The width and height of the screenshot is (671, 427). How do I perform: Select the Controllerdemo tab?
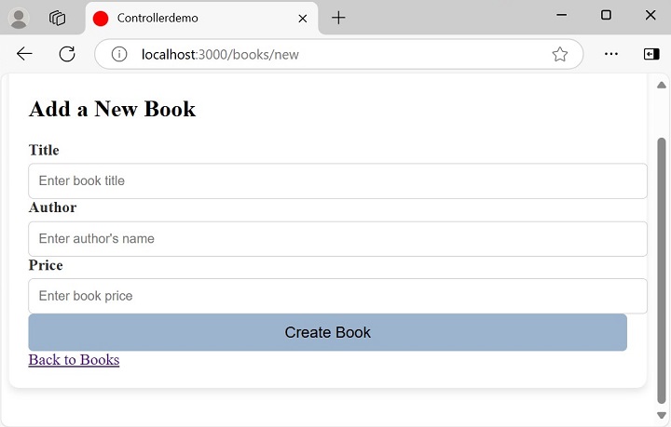click(186, 18)
